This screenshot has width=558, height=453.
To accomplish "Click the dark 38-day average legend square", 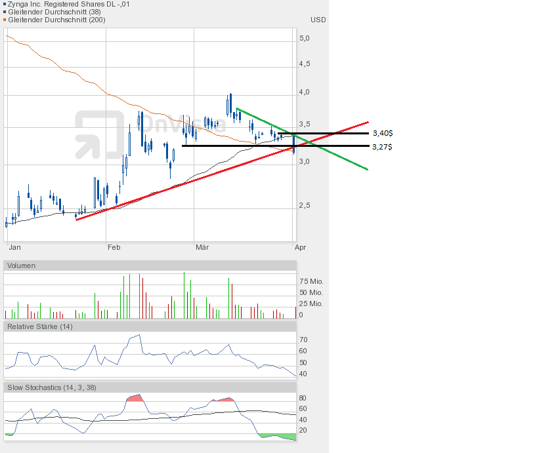I will pos(4,12).
